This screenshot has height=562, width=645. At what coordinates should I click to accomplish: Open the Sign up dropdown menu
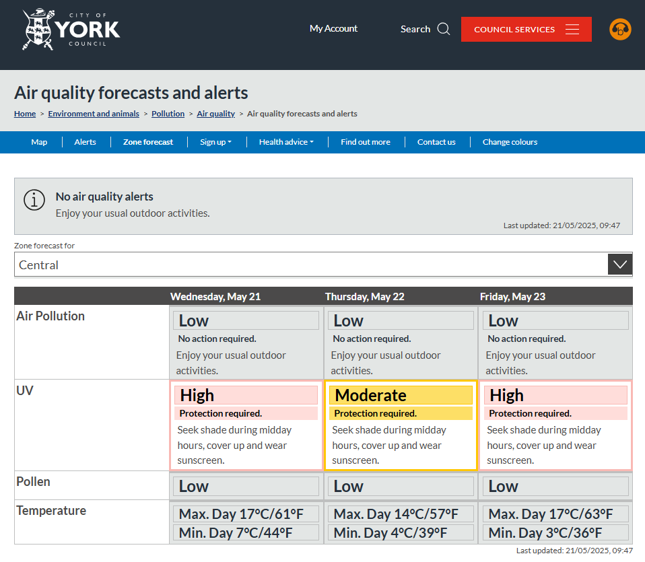(x=215, y=142)
